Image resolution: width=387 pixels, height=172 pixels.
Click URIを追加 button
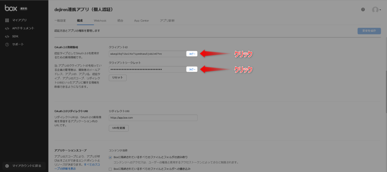119,128
